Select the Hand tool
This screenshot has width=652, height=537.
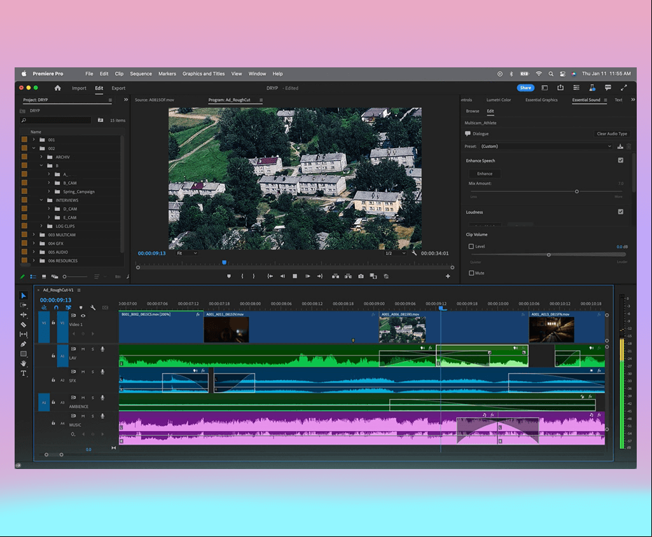pyautogui.click(x=24, y=364)
